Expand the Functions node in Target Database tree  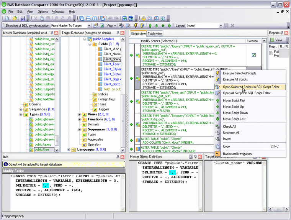point(79,119)
